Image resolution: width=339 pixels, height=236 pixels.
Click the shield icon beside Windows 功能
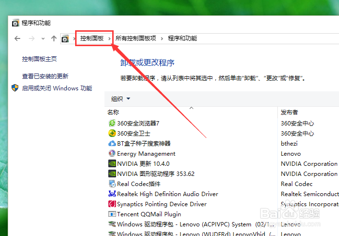(x=15, y=88)
